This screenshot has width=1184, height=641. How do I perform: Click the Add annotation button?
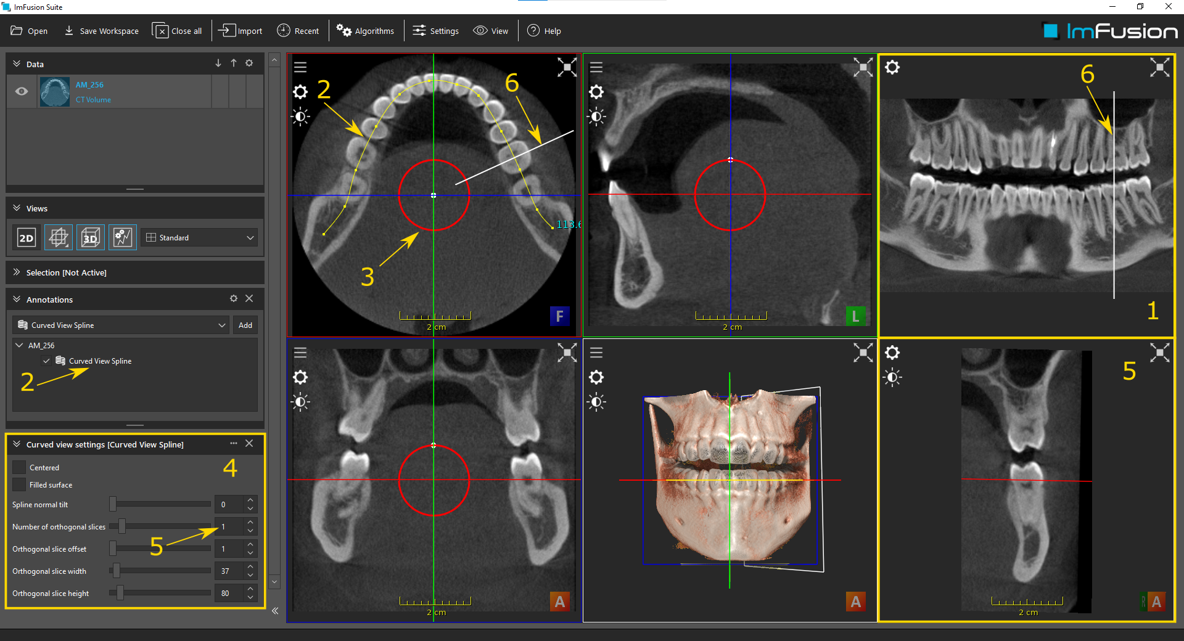[x=245, y=325]
